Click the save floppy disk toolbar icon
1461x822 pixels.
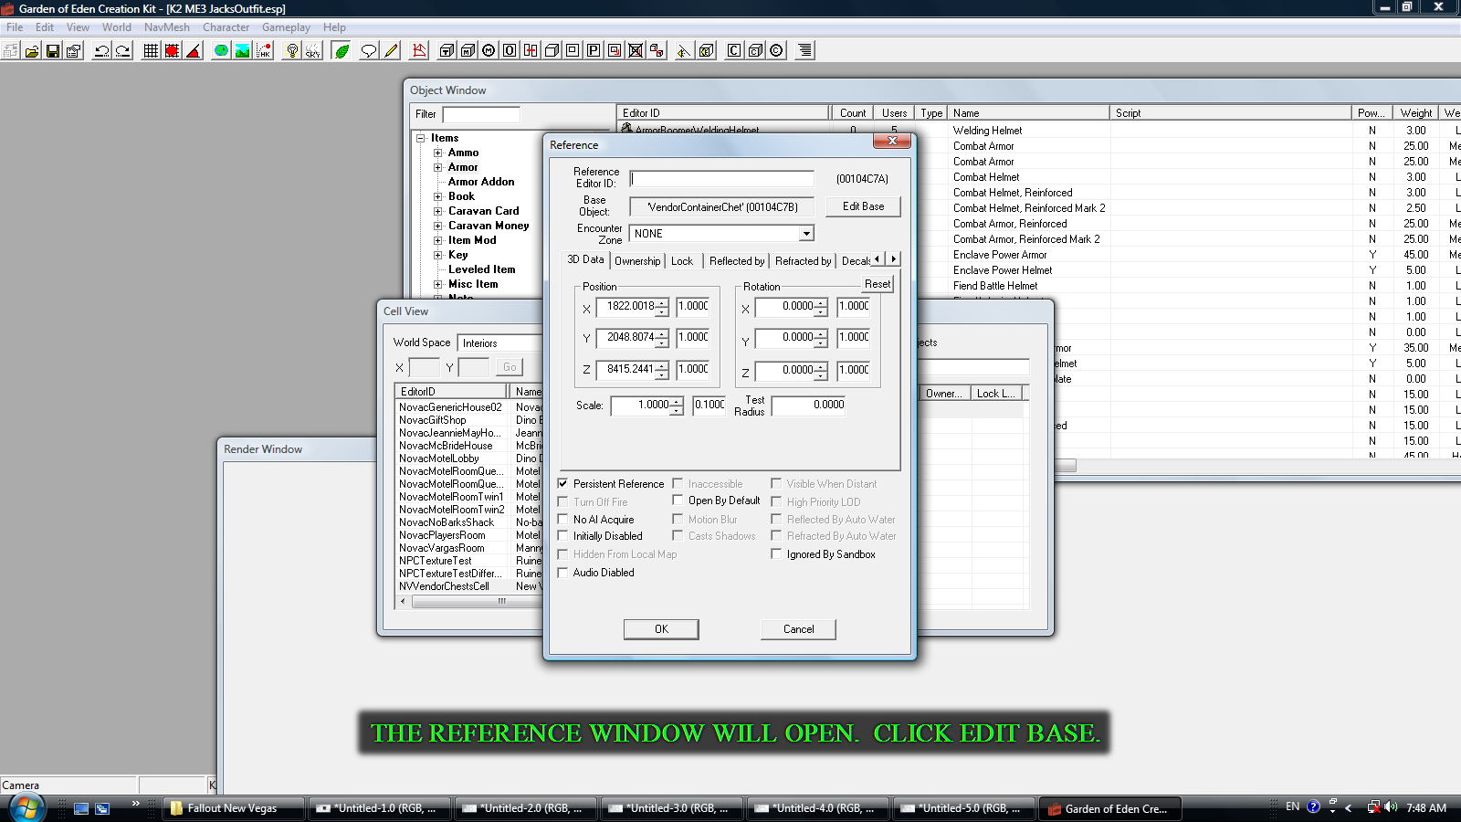click(53, 51)
